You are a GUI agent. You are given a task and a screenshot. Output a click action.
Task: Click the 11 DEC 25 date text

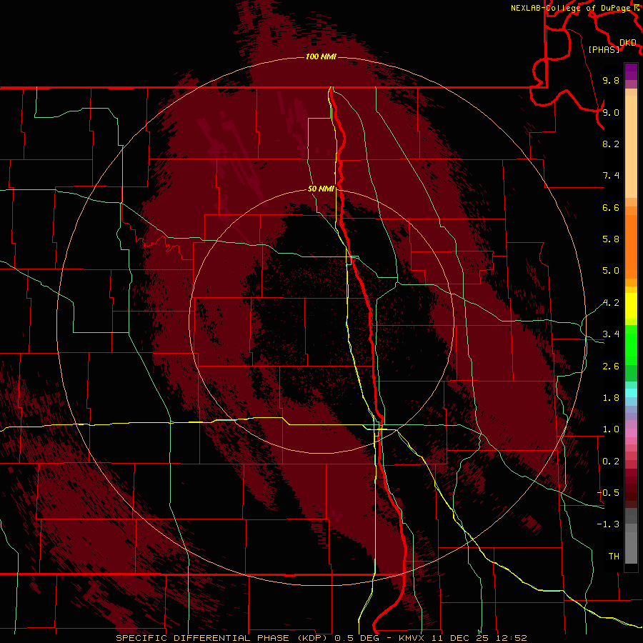(x=461, y=638)
